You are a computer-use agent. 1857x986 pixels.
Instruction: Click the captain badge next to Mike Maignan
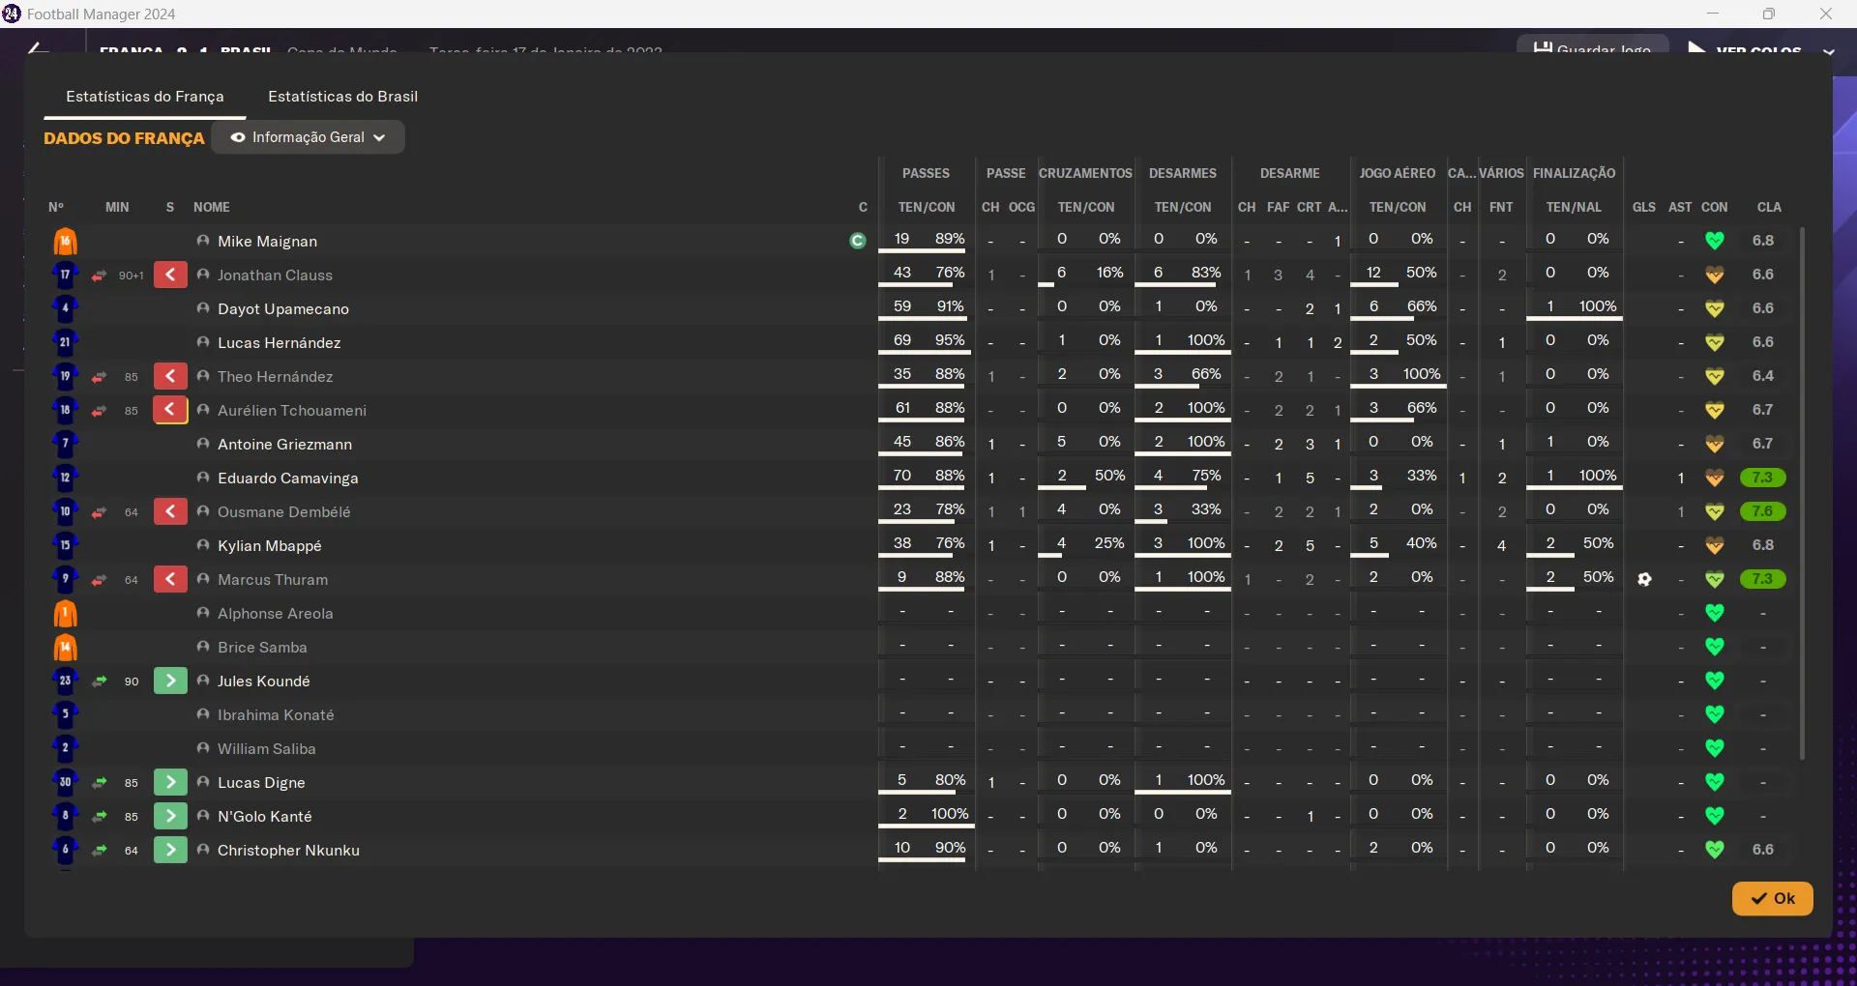(857, 241)
